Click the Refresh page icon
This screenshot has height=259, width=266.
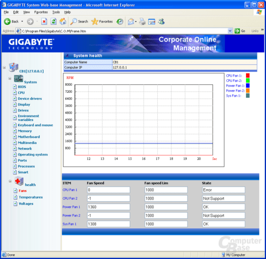coord(53,22)
